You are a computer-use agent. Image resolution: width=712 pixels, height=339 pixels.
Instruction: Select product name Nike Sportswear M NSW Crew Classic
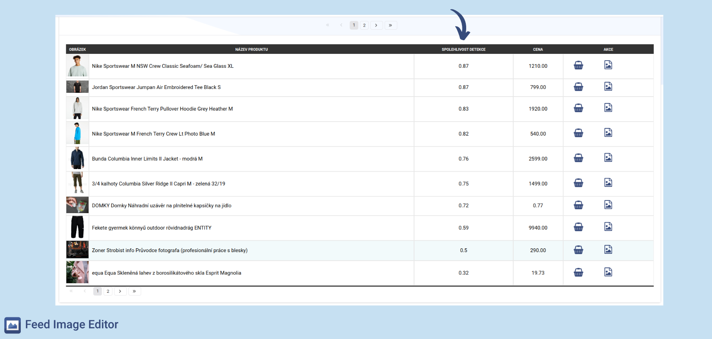point(163,66)
